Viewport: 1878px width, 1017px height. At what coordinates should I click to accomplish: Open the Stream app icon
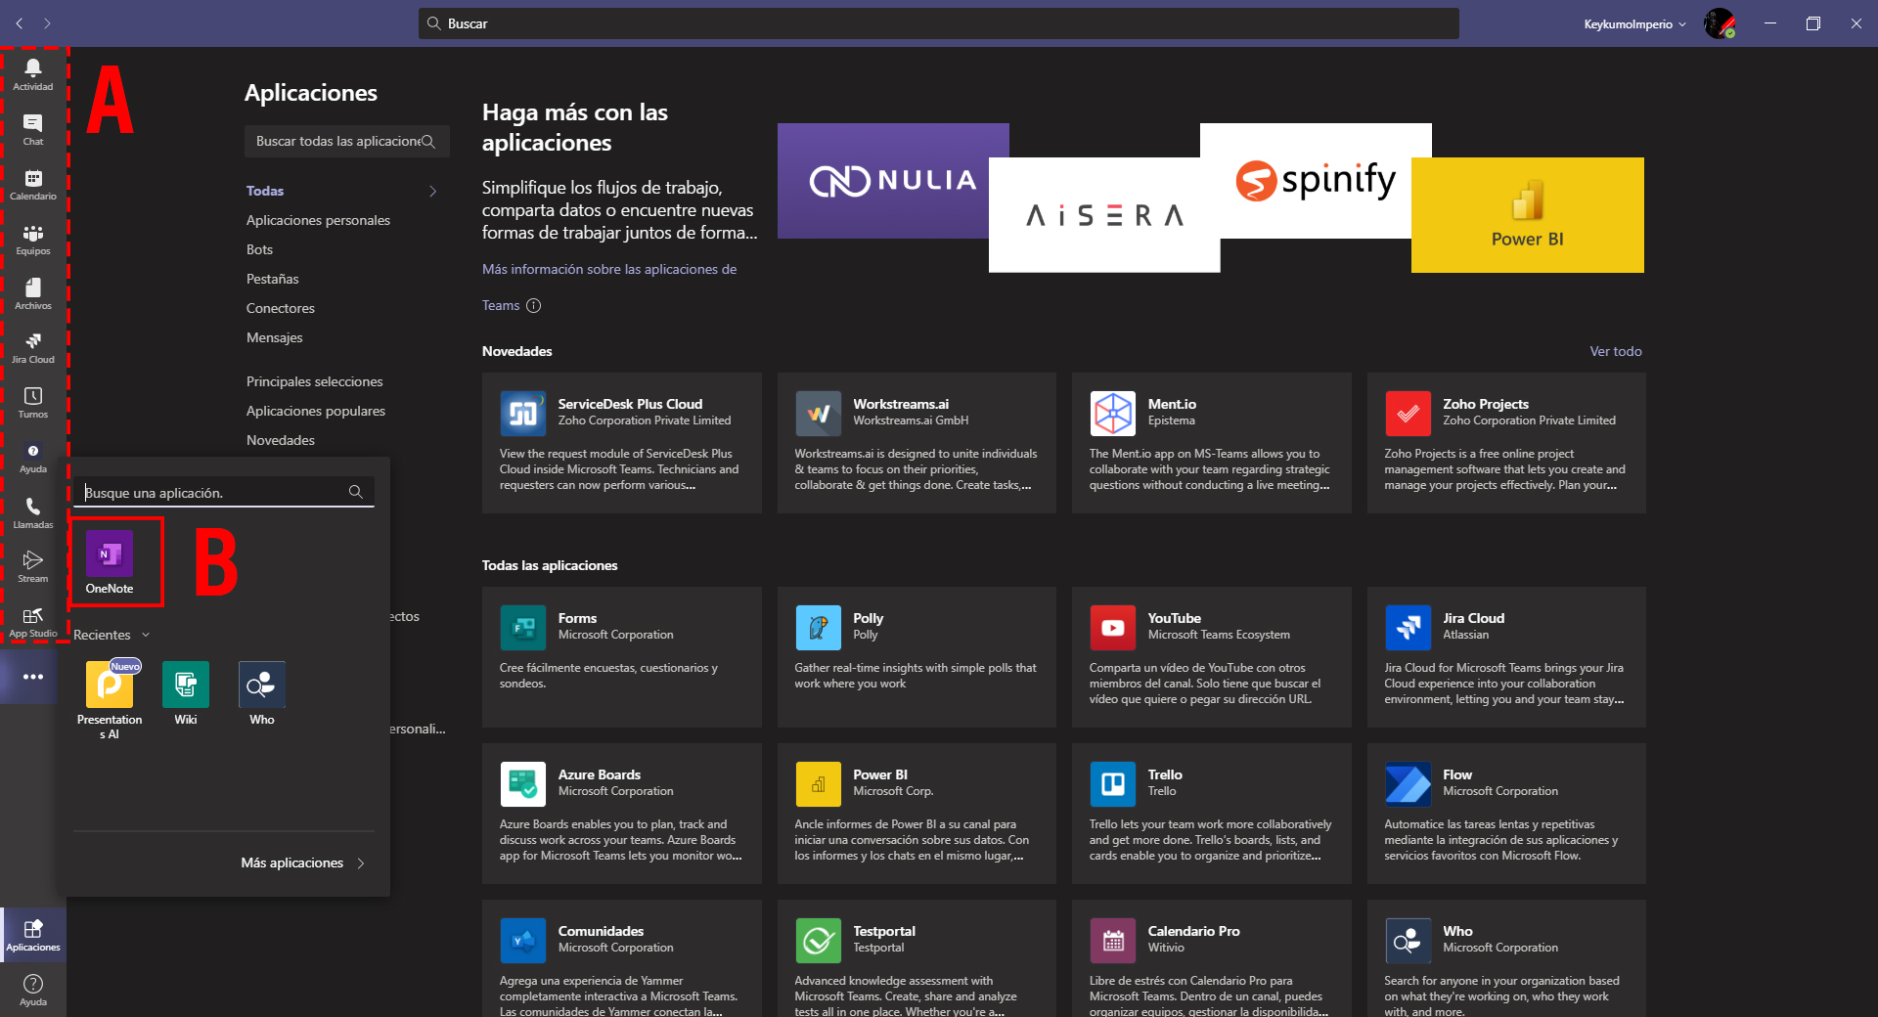click(32, 565)
